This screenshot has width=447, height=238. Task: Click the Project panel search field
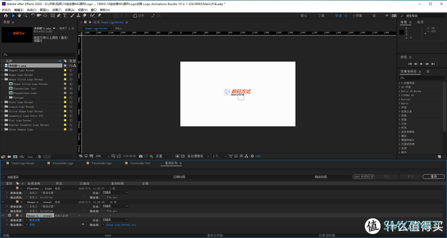tap(39, 55)
